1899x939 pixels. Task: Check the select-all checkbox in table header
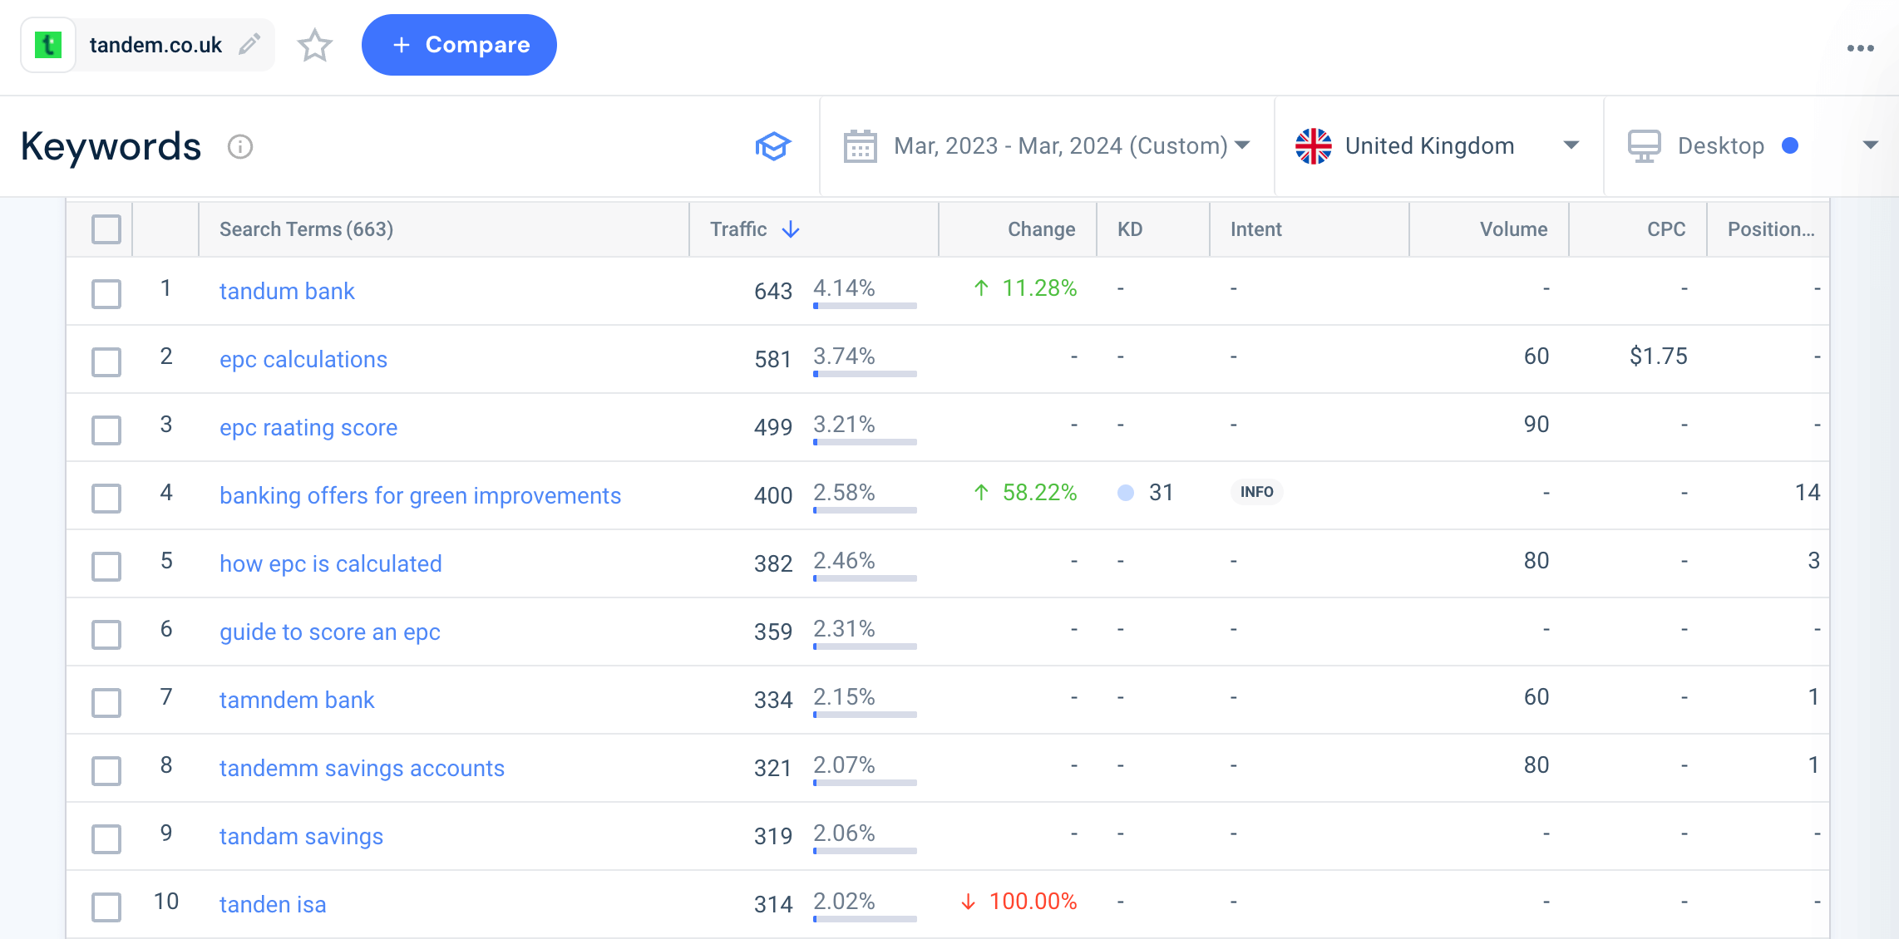click(106, 229)
